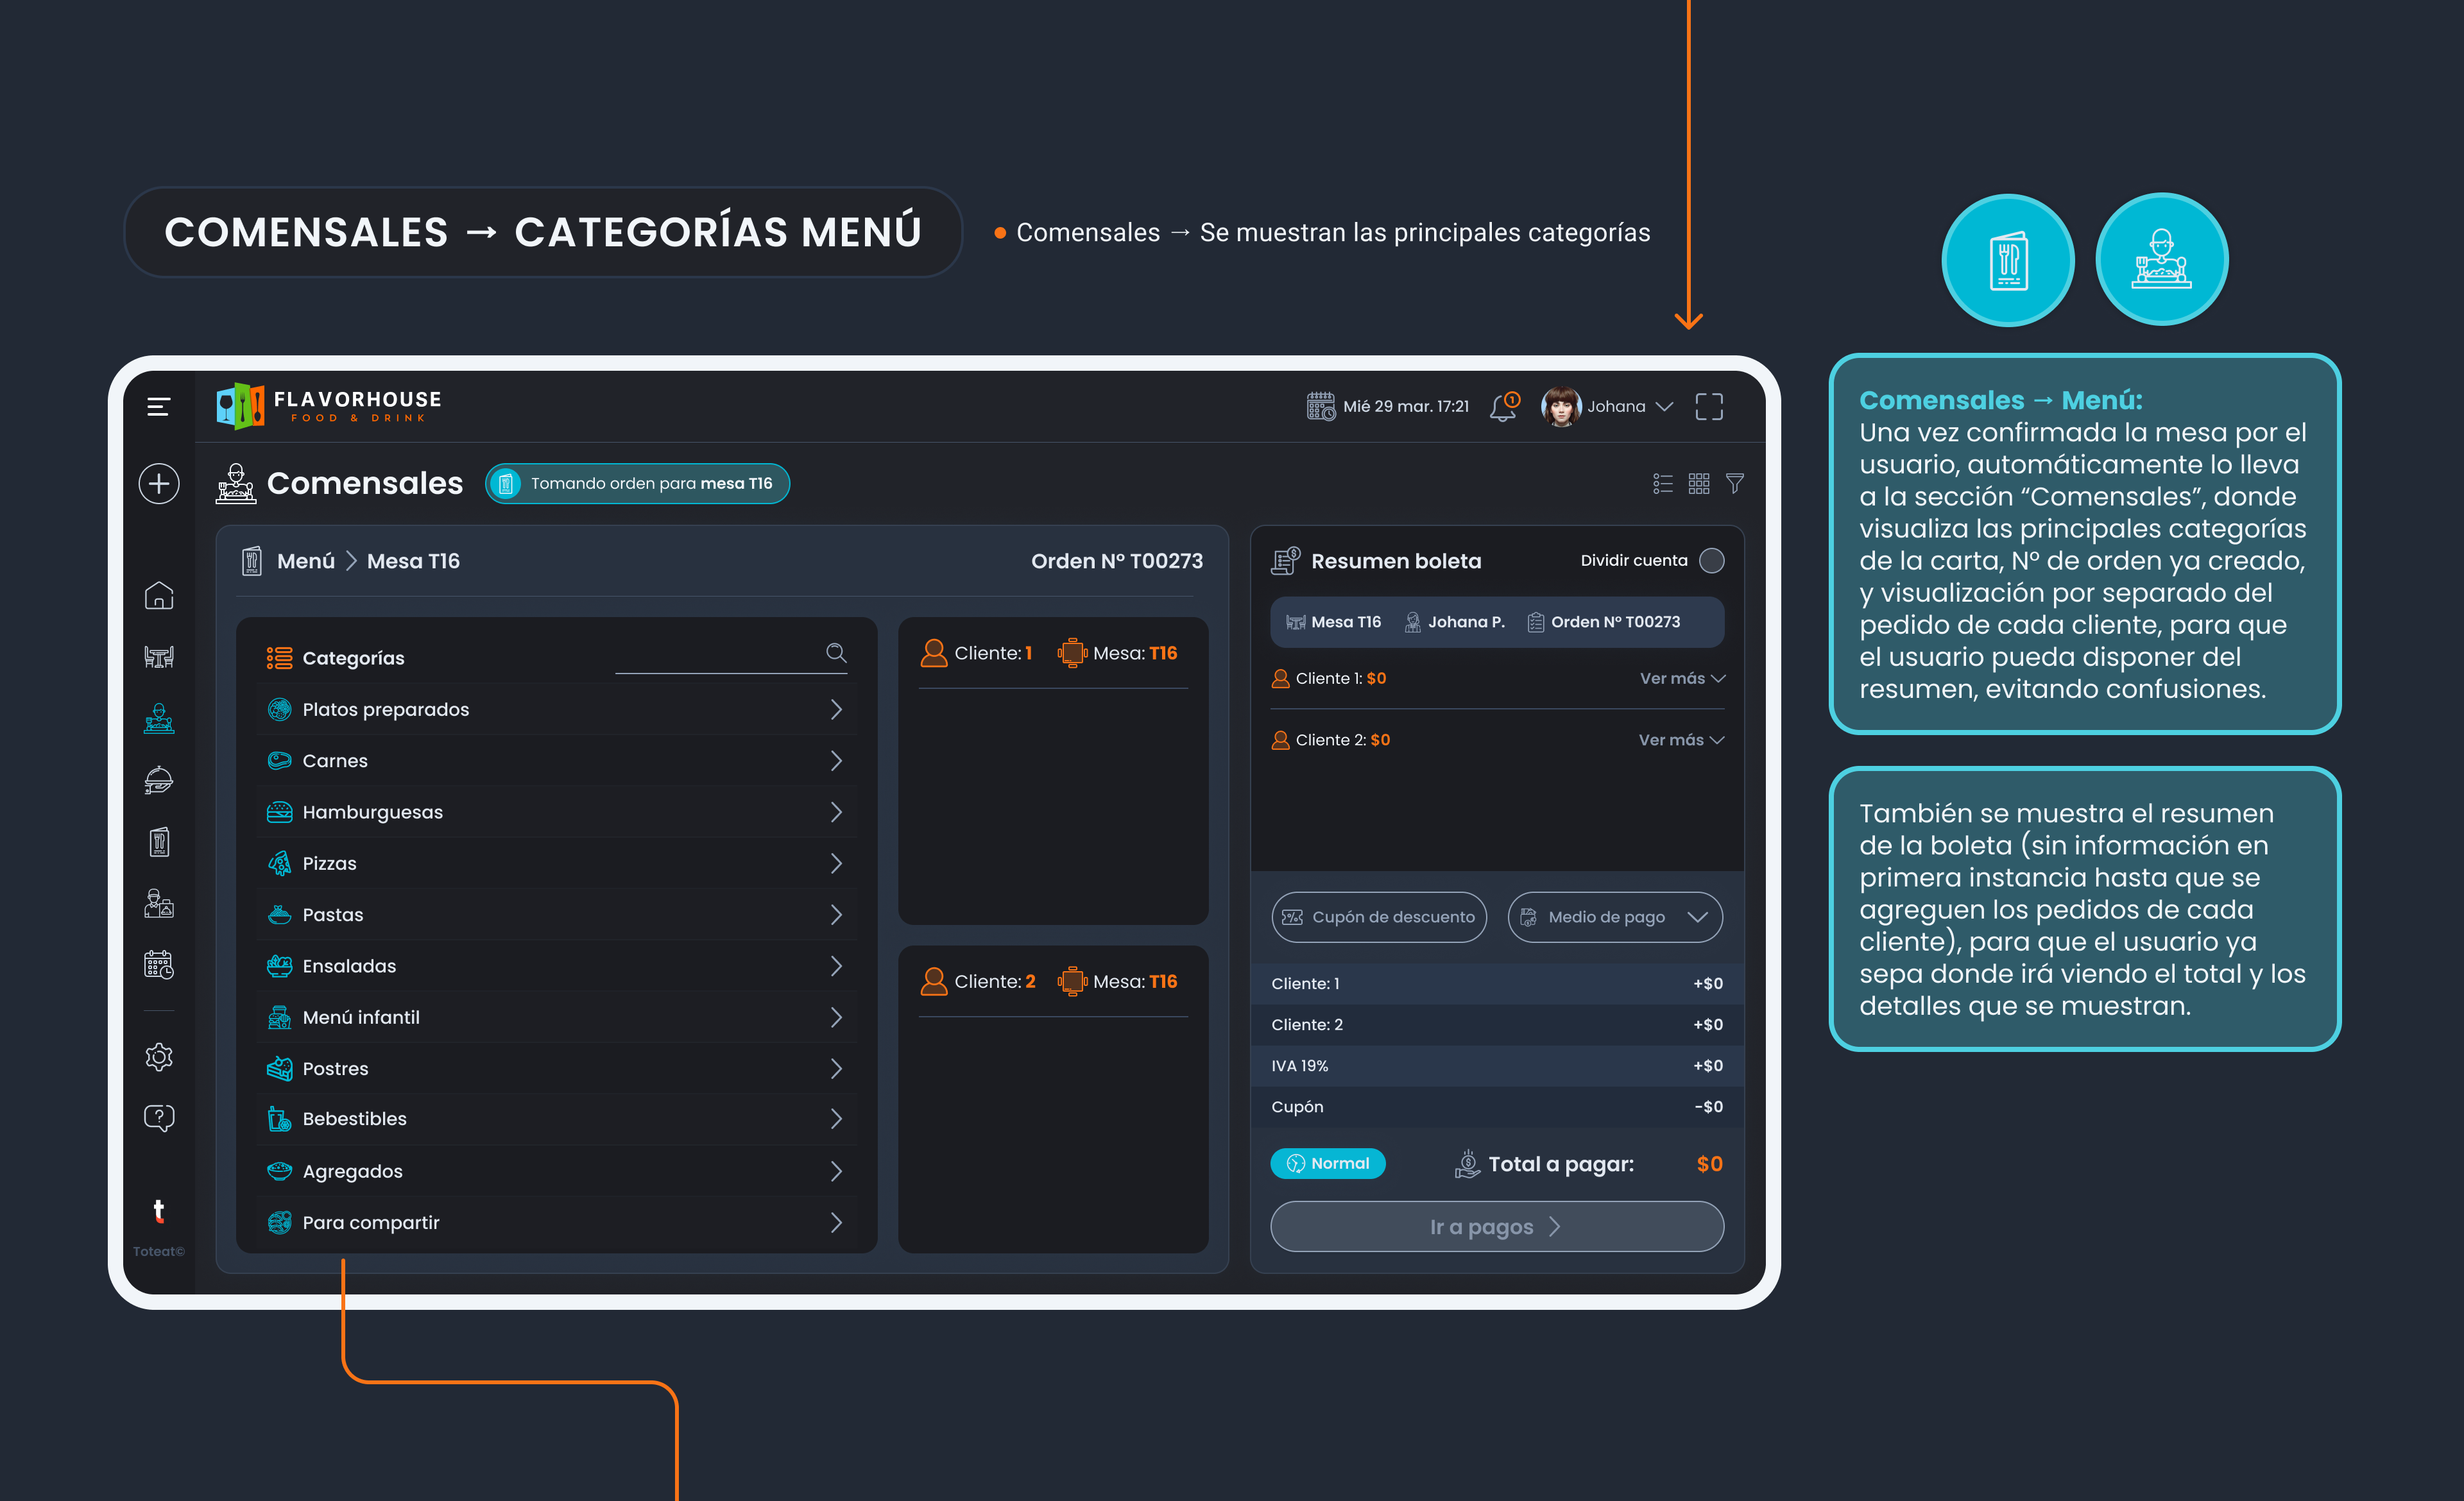
Task: Click the Ir a pagos button
Action: [x=1496, y=1226]
